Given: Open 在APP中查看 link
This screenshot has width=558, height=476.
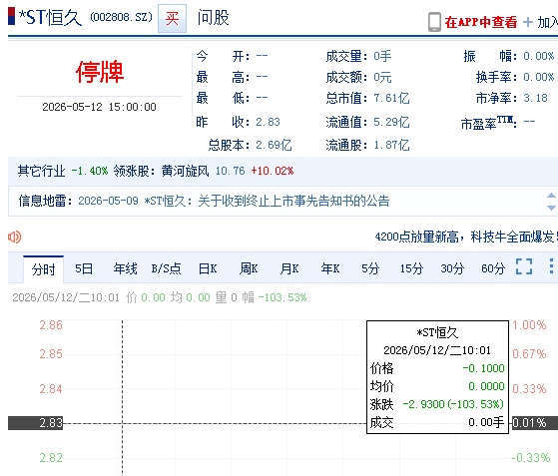Looking at the screenshot, I should [481, 22].
